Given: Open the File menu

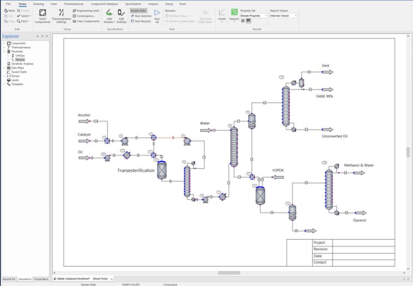Looking at the screenshot, I should 8,4.
